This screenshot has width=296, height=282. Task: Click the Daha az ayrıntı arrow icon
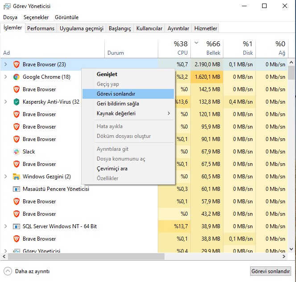point(8,271)
